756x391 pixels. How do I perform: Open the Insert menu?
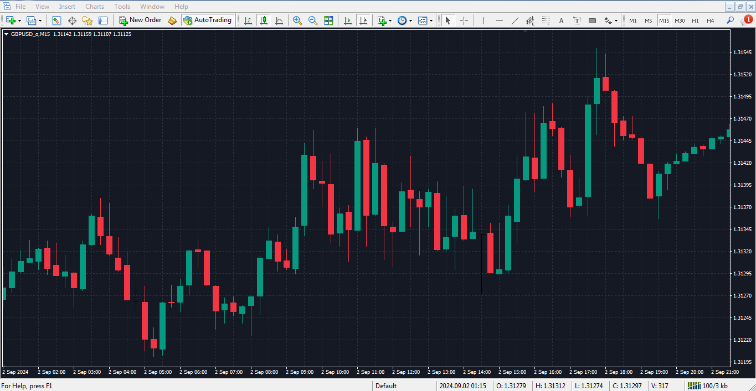click(67, 7)
